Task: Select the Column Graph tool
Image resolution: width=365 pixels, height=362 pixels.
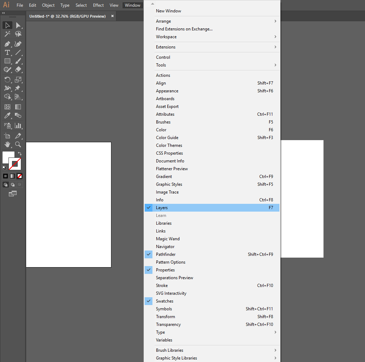Action: point(18,126)
